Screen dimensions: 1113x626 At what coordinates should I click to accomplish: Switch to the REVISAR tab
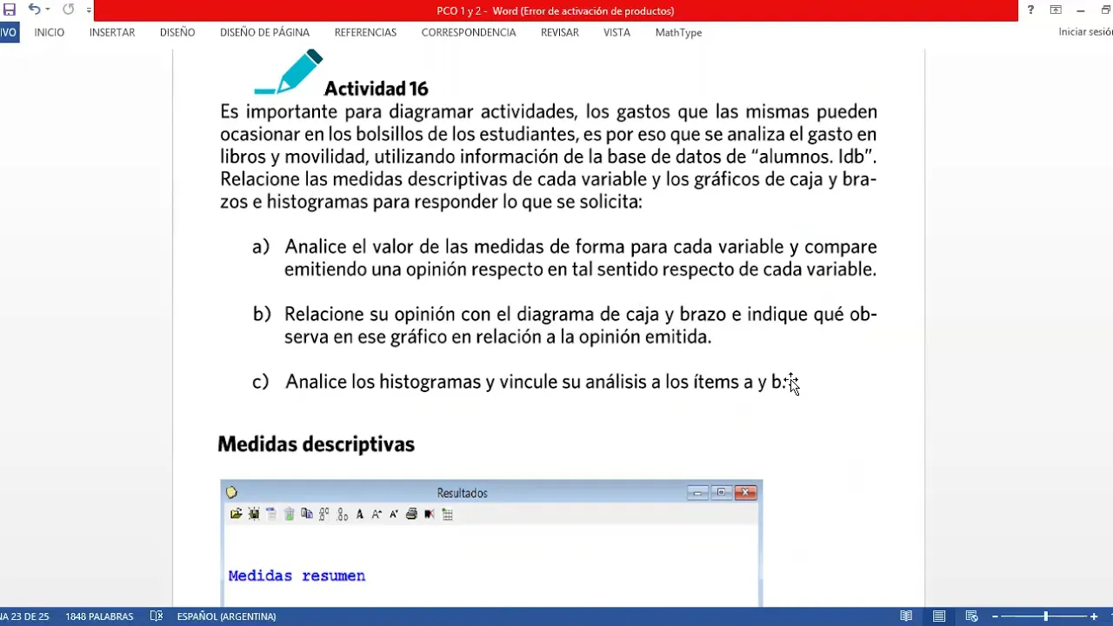(x=560, y=32)
